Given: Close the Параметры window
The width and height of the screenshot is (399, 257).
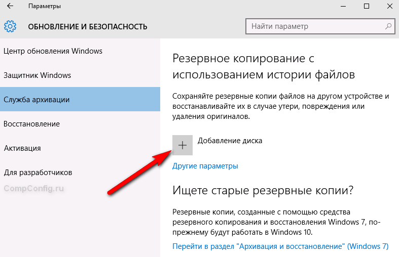Looking at the screenshot, I should point(389,7).
